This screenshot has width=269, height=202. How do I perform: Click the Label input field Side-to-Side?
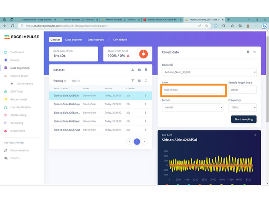click(193, 90)
